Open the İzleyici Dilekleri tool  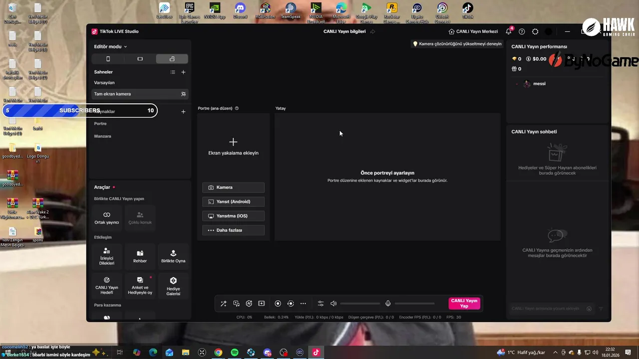coord(107,256)
